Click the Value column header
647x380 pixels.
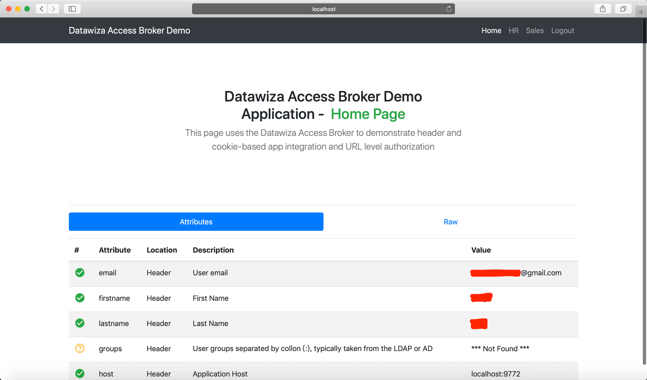click(481, 250)
